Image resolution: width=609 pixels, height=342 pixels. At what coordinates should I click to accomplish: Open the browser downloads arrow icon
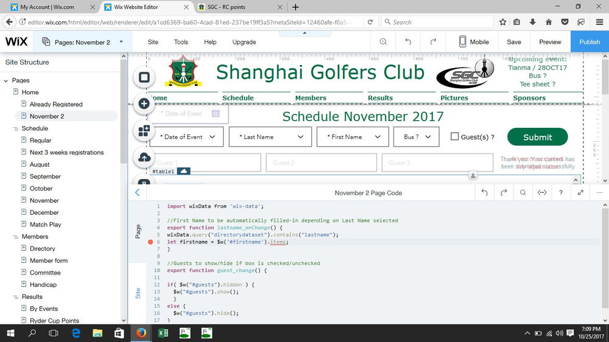click(532, 22)
